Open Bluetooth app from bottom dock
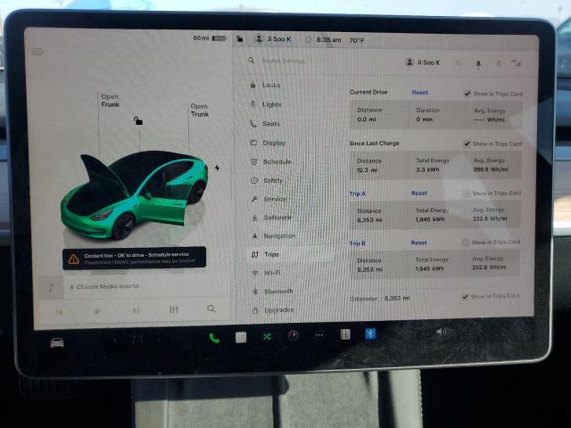Image resolution: width=571 pixels, height=428 pixels. (x=370, y=334)
